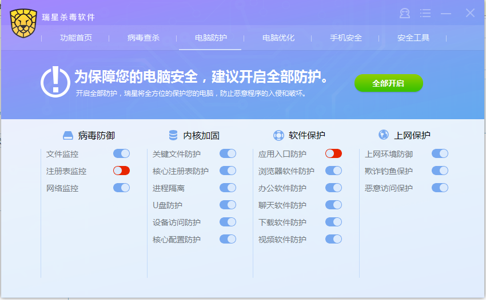The height and width of the screenshot is (300, 486).
Task: Toggle the 浏览器软件防护 switch
Action: 333,171
